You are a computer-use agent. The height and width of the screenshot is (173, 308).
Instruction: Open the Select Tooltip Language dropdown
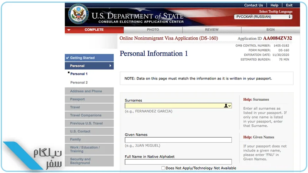click(263, 17)
